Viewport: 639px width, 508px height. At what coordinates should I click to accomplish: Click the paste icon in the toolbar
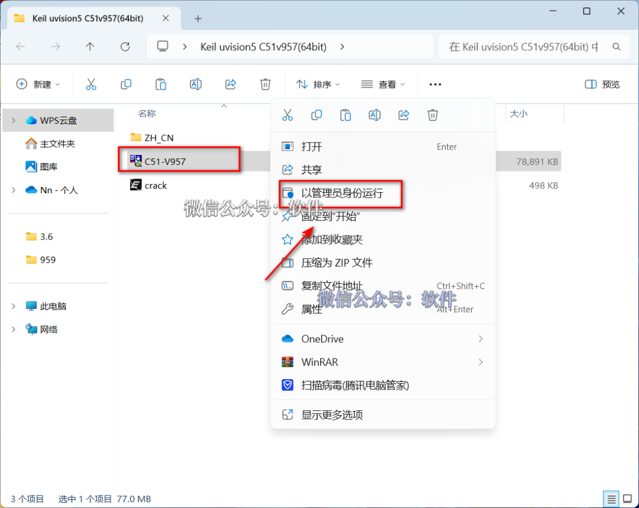point(160,85)
